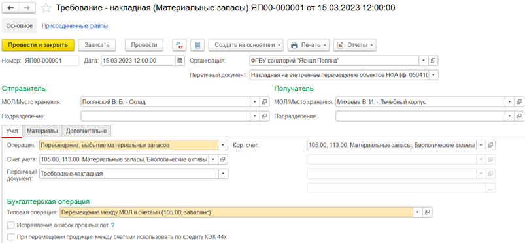The width and height of the screenshot is (525, 243).
Task: Open Печать menu
Action: [309, 45]
